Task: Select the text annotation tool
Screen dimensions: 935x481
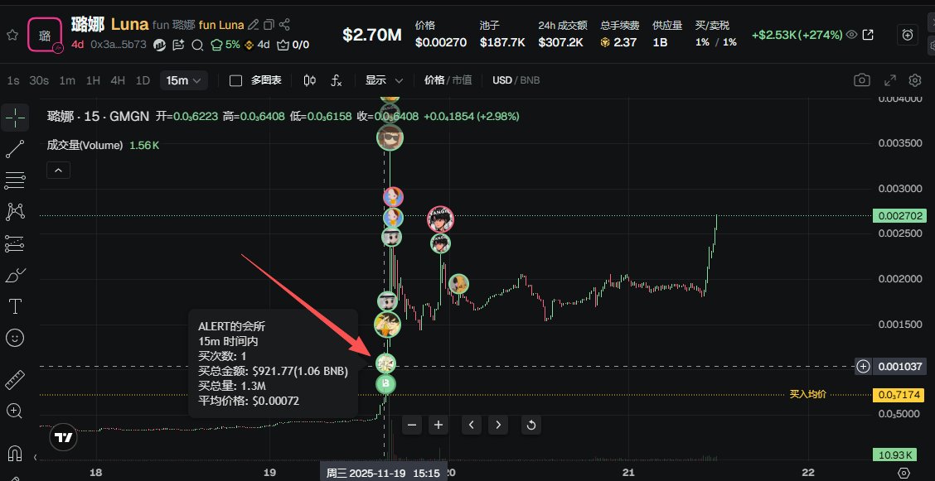Action: click(15, 306)
